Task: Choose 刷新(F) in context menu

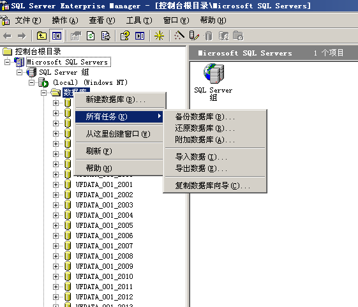Action: pyautogui.click(x=119, y=151)
